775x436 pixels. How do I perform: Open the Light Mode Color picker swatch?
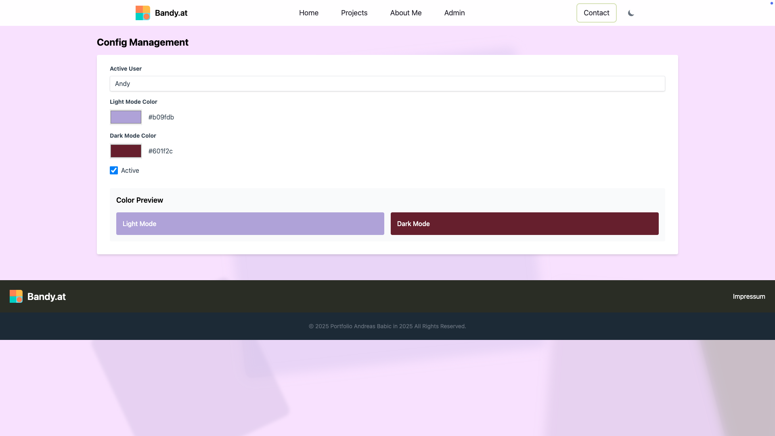pyautogui.click(x=126, y=117)
